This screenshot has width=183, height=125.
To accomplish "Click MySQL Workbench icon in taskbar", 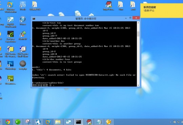I will pos(68,122).
